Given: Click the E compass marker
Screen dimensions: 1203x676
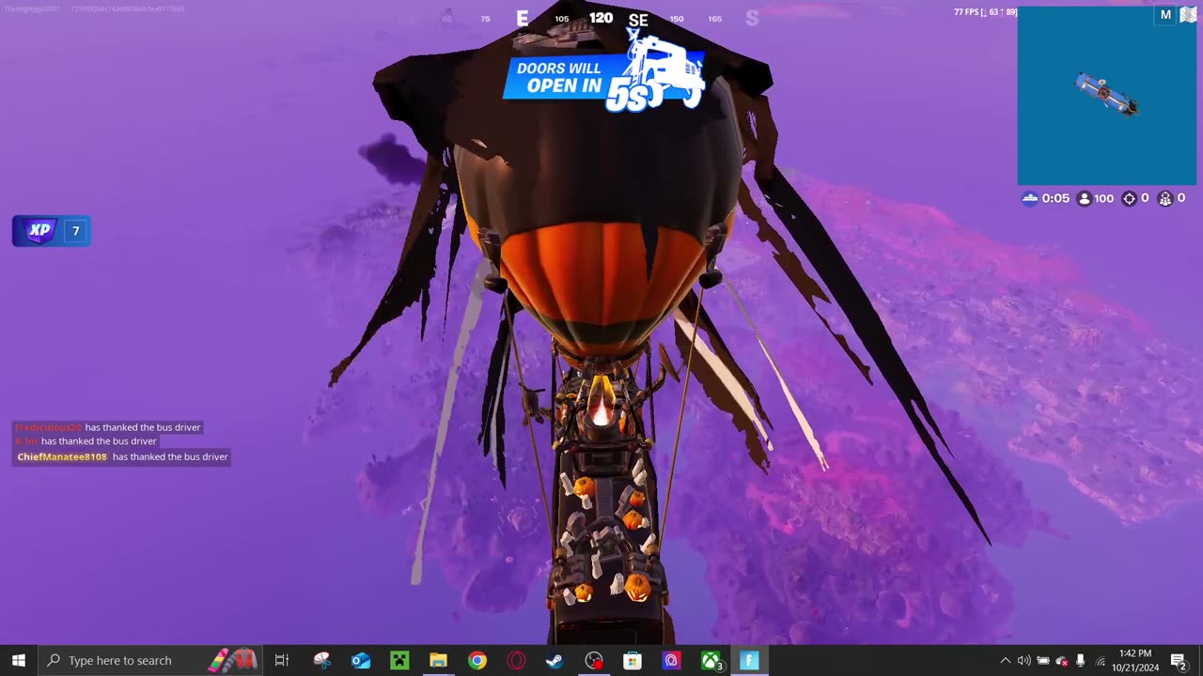Looking at the screenshot, I should (523, 18).
